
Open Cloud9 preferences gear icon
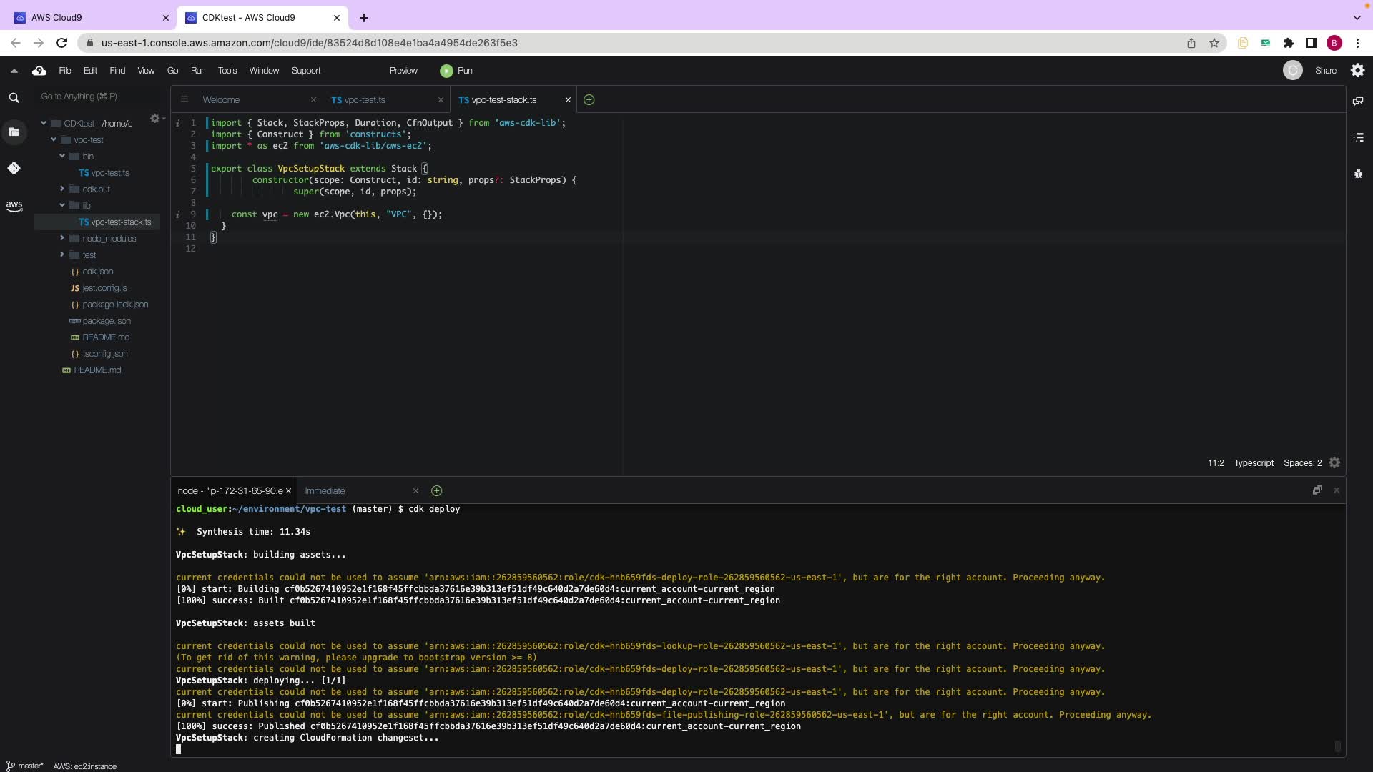(1357, 70)
